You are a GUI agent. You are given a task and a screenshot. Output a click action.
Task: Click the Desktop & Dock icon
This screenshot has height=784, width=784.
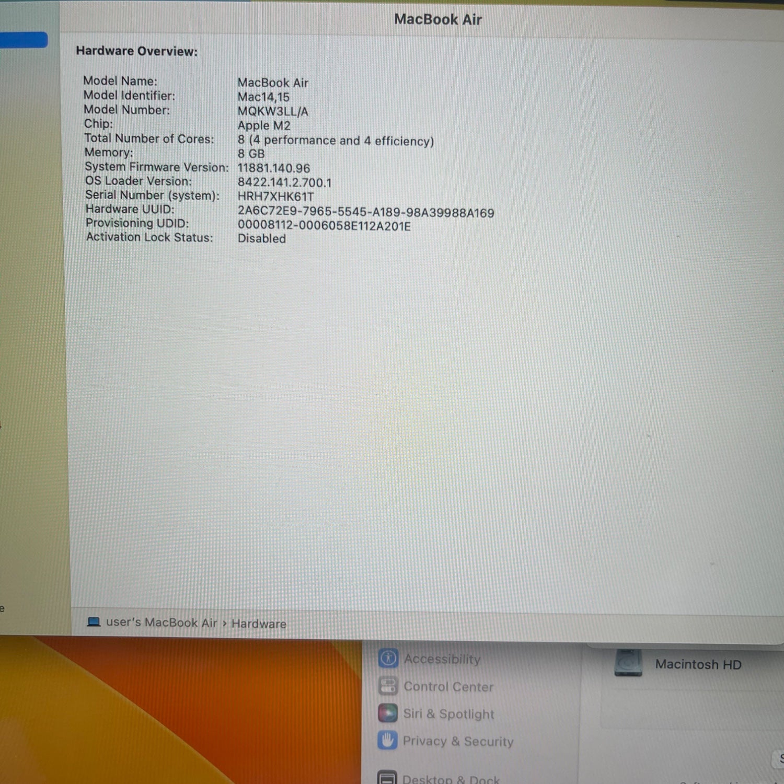[387, 777]
